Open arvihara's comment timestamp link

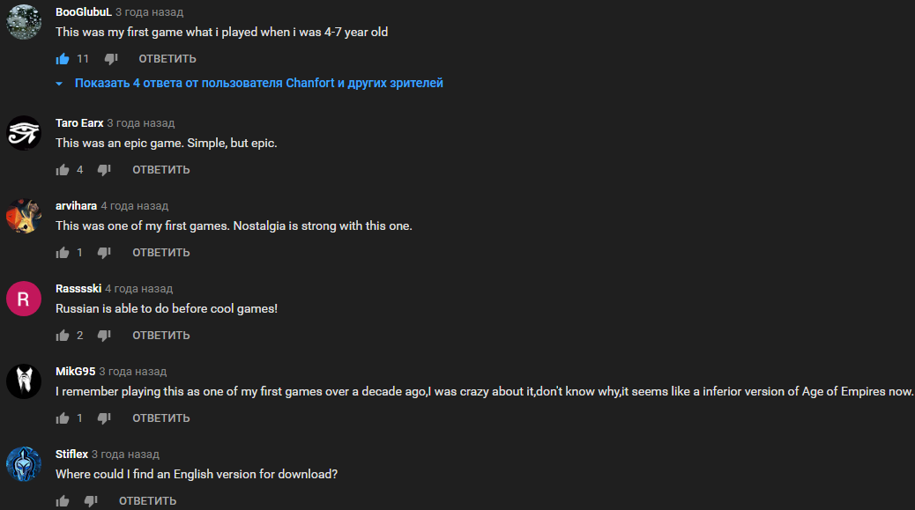coord(134,206)
